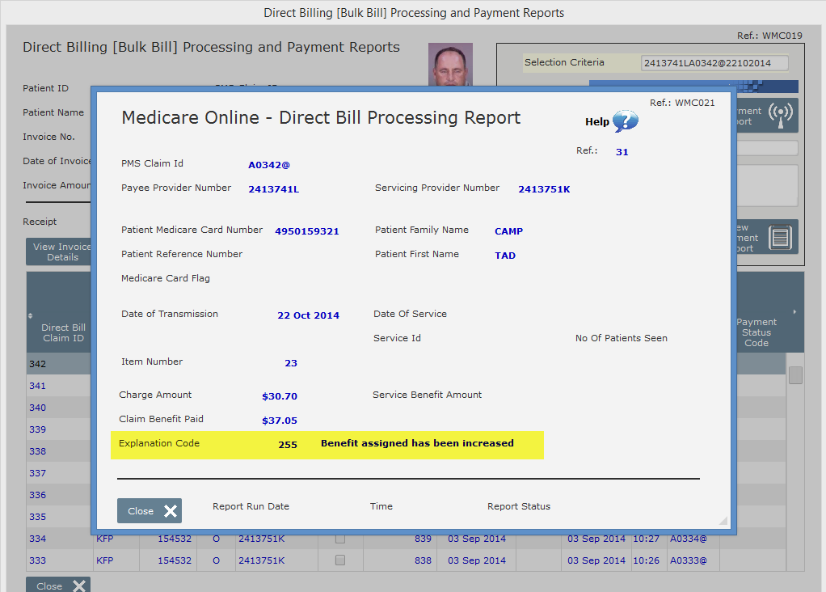The height and width of the screenshot is (592, 826).
Task: Click the patient photo thumbnail
Action: coord(450,65)
